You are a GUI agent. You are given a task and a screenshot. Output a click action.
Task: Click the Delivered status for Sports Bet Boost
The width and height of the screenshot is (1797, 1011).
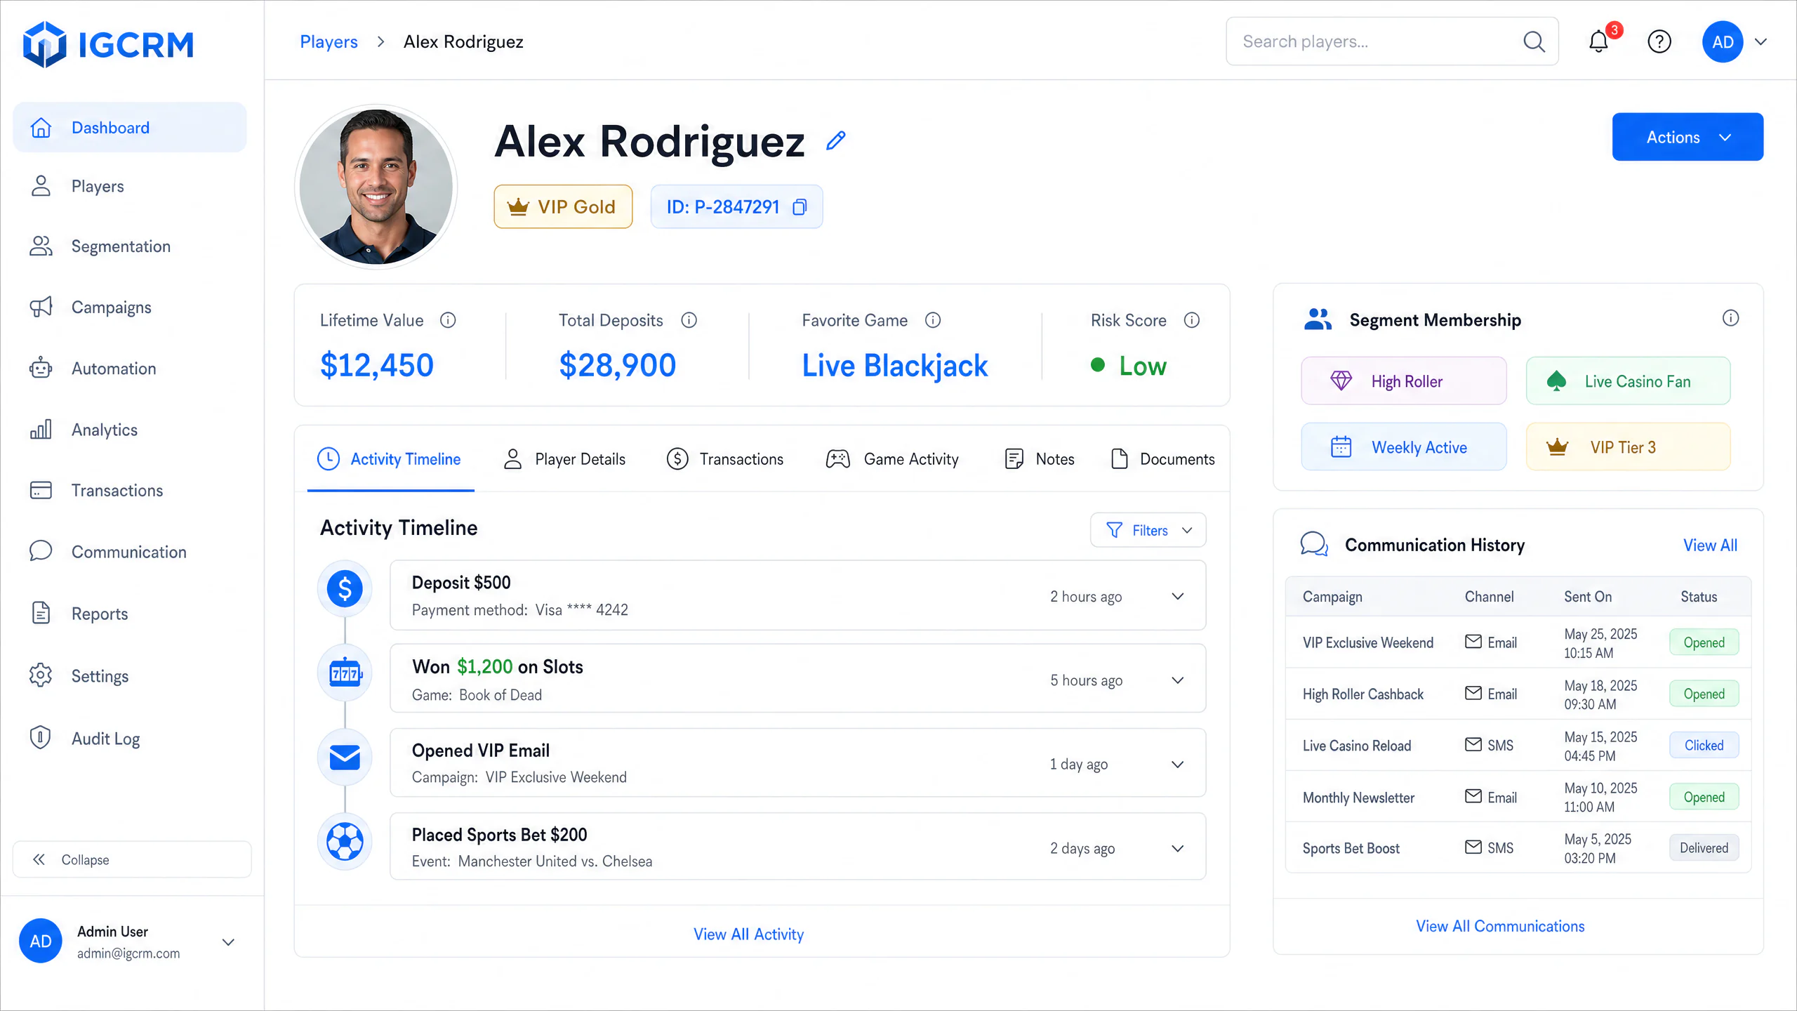point(1704,847)
